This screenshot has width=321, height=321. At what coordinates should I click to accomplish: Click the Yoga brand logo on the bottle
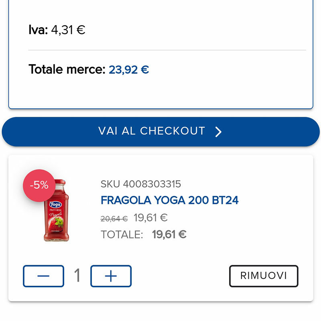click(55, 204)
